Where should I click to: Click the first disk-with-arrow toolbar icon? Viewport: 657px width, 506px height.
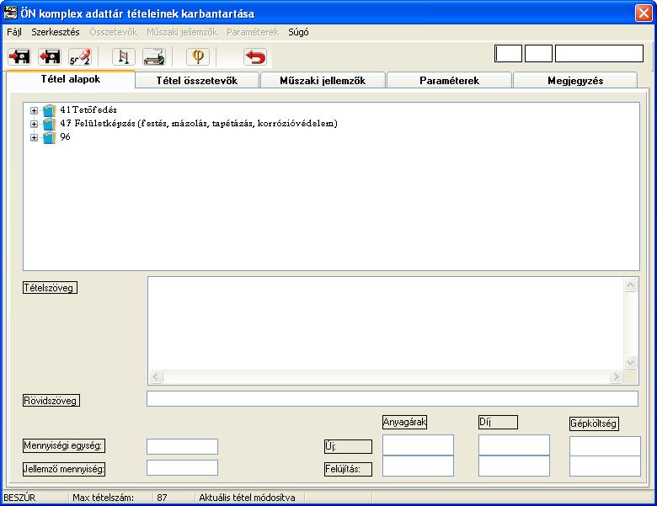point(19,56)
